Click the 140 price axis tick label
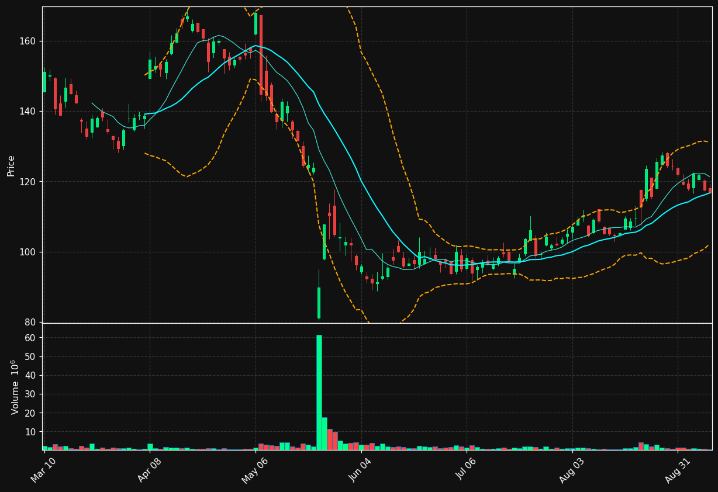The width and height of the screenshot is (718, 492). pos(28,112)
